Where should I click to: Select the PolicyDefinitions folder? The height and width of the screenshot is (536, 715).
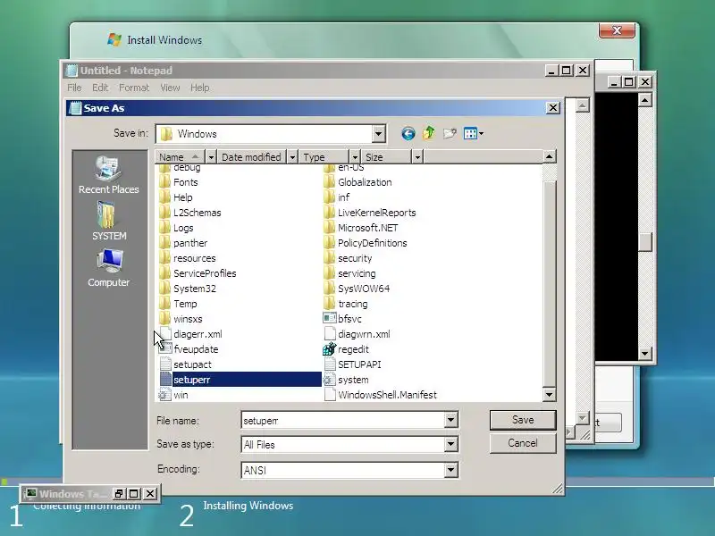click(x=366, y=243)
